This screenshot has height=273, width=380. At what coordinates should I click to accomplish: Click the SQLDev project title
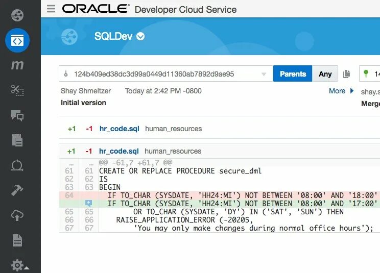click(113, 37)
